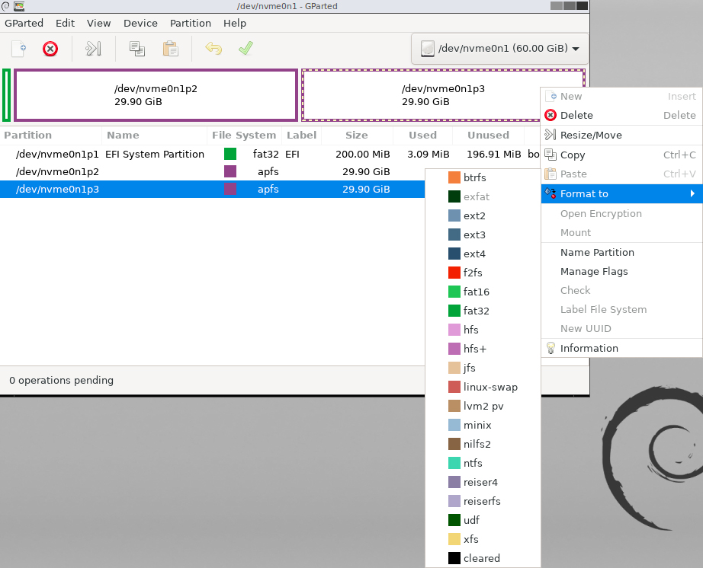Viewport: 703px width, 568px height.
Task: Format to jfs
Action: [483, 368]
